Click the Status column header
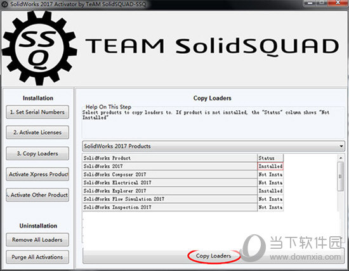This screenshot has height=271, width=349. click(270, 158)
